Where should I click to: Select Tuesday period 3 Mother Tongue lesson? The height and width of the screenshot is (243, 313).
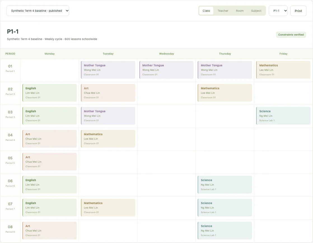point(108,116)
